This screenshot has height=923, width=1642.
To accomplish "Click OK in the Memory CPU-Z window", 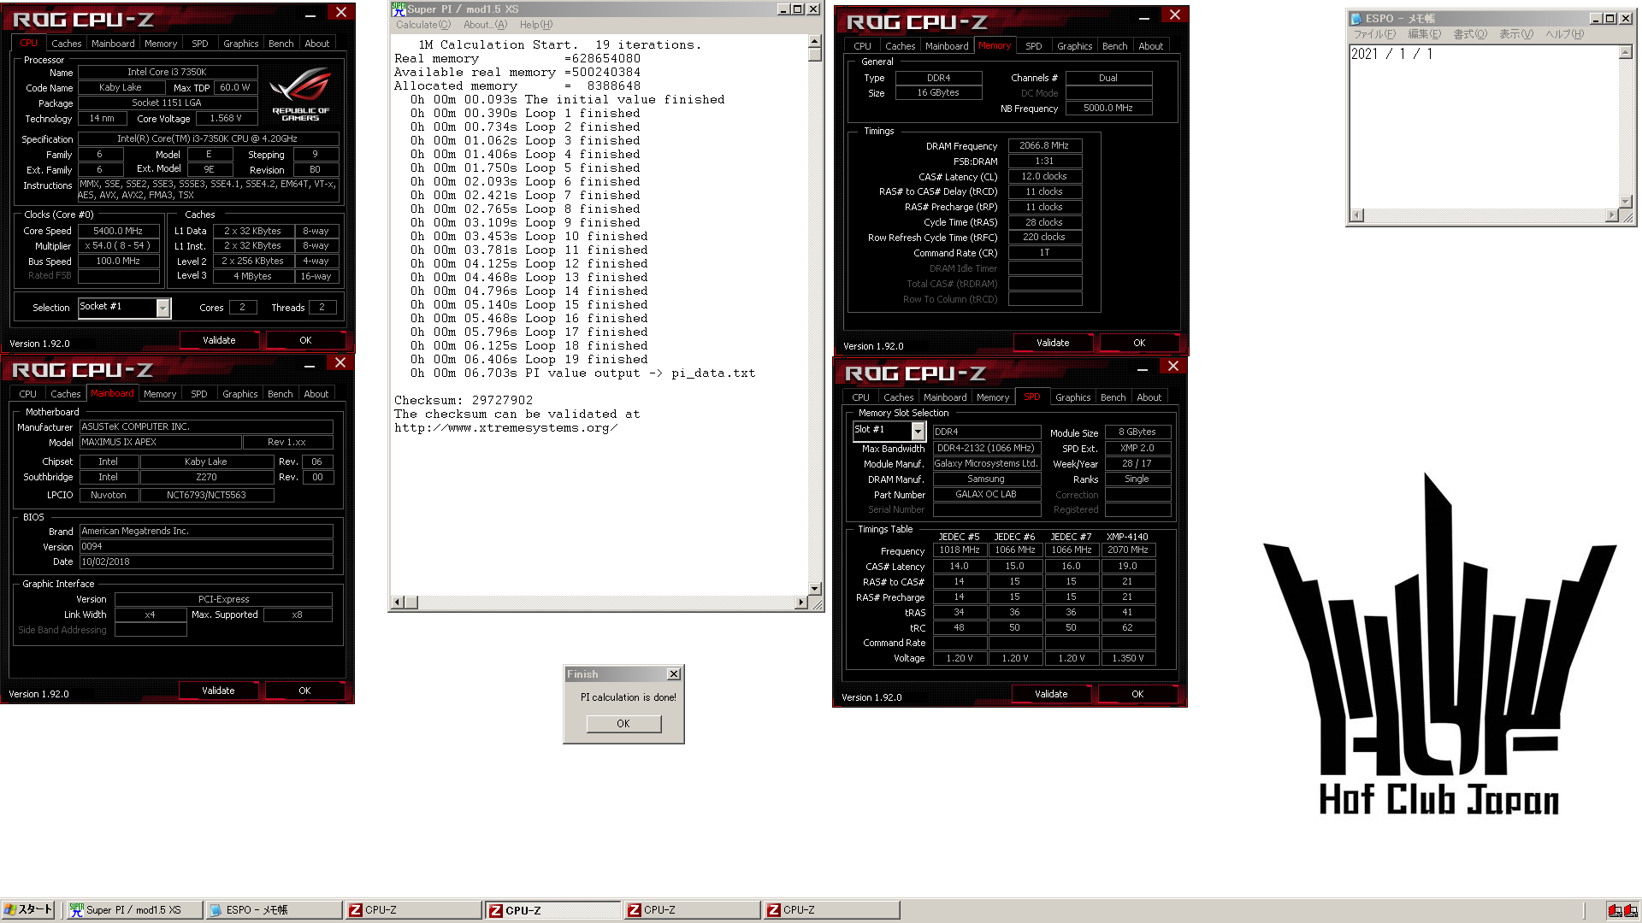I will (x=1139, y=343).
